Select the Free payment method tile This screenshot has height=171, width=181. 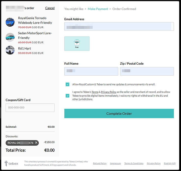point(77,44)
